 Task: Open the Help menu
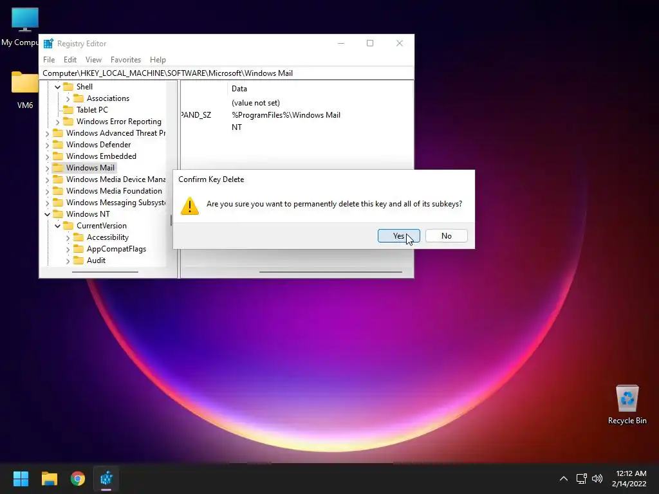pos(158,60)
